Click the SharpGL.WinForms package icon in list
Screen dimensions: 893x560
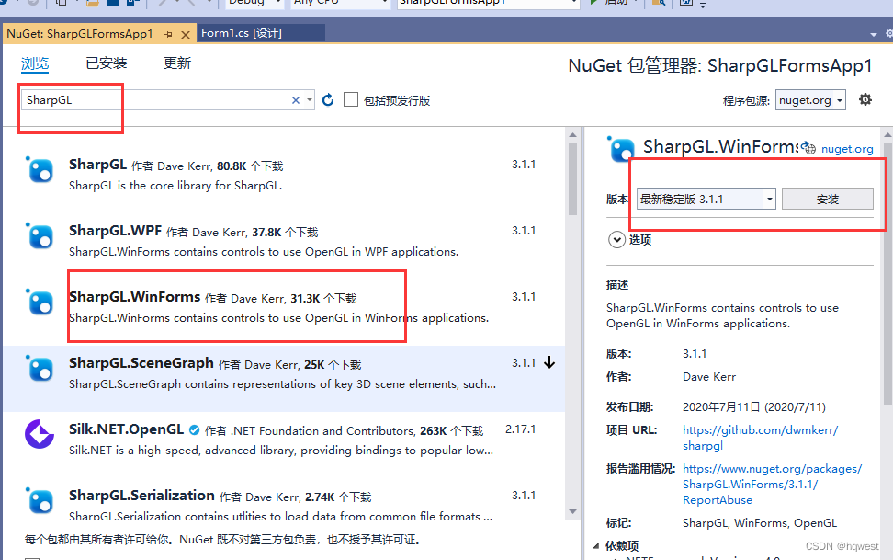click(x=40, y=302)
